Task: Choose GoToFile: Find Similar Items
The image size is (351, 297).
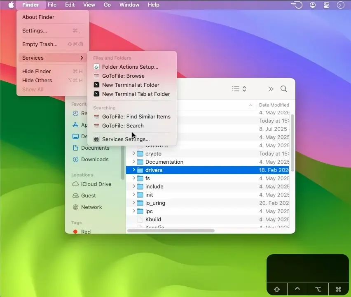Action: (132, 117)
